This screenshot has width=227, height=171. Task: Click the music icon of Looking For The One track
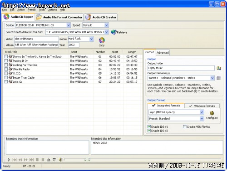[10, 65]
